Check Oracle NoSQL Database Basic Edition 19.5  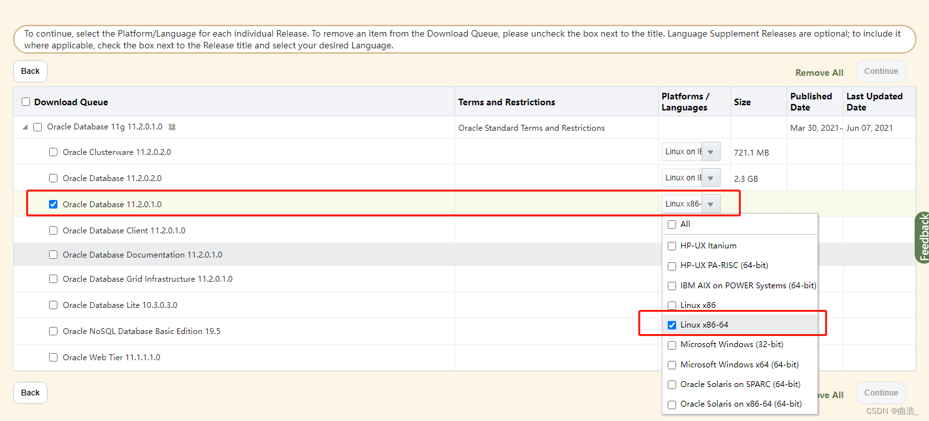[53, 331]
